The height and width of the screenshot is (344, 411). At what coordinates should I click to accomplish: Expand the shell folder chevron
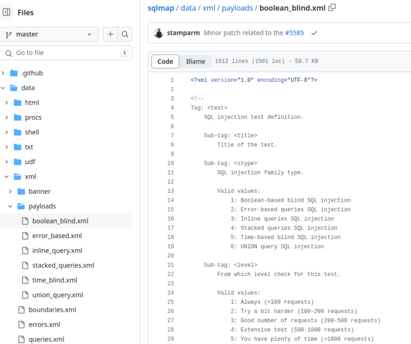click(6, 132)
